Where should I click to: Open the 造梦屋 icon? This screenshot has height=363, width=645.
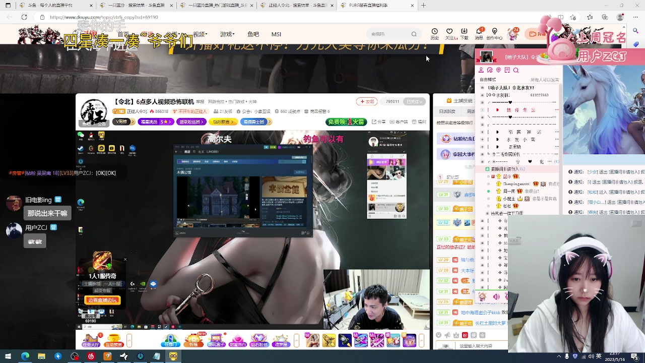(281, 340)
